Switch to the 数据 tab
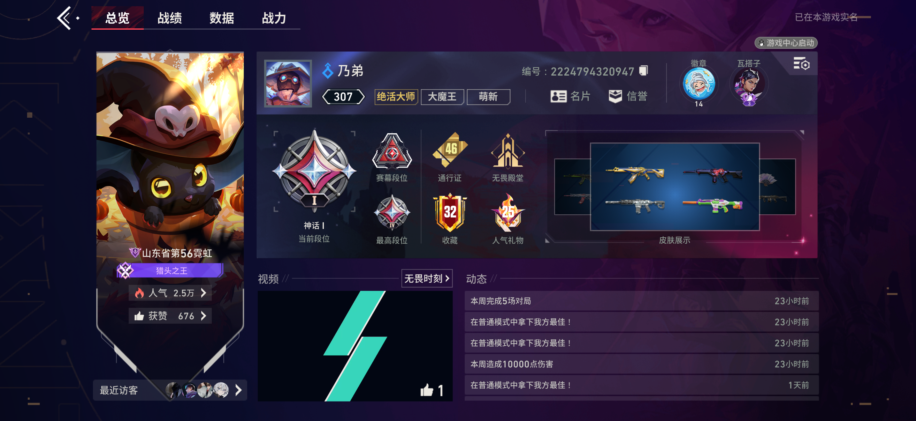Image resolution: width=916 pixels, height=421 pixels. click(222, 18)
